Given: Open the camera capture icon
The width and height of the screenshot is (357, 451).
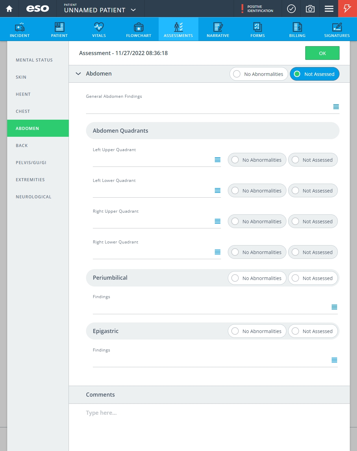Looking at the screenshot, I should click(x=310, y=9).
